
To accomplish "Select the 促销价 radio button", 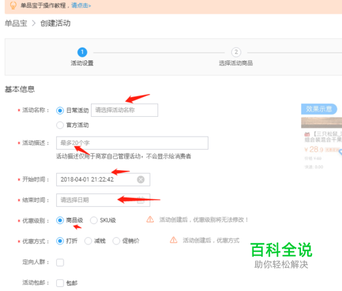I will pos(116,241).
